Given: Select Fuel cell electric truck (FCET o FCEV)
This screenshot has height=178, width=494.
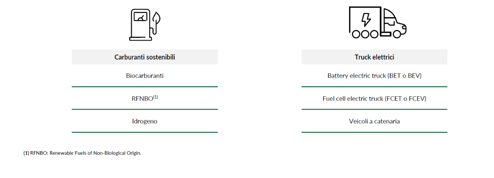Looking at the screenshot, I should [374, 98].
